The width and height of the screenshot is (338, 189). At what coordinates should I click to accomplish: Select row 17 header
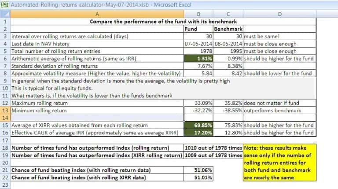(5, 140)
